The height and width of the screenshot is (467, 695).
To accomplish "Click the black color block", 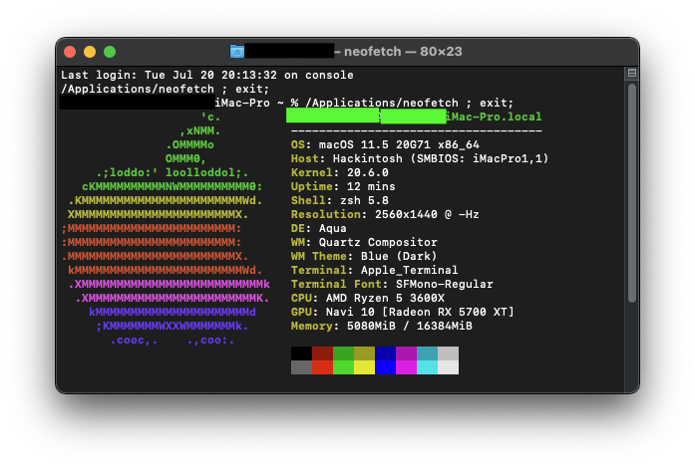I will tap(301, 353).
